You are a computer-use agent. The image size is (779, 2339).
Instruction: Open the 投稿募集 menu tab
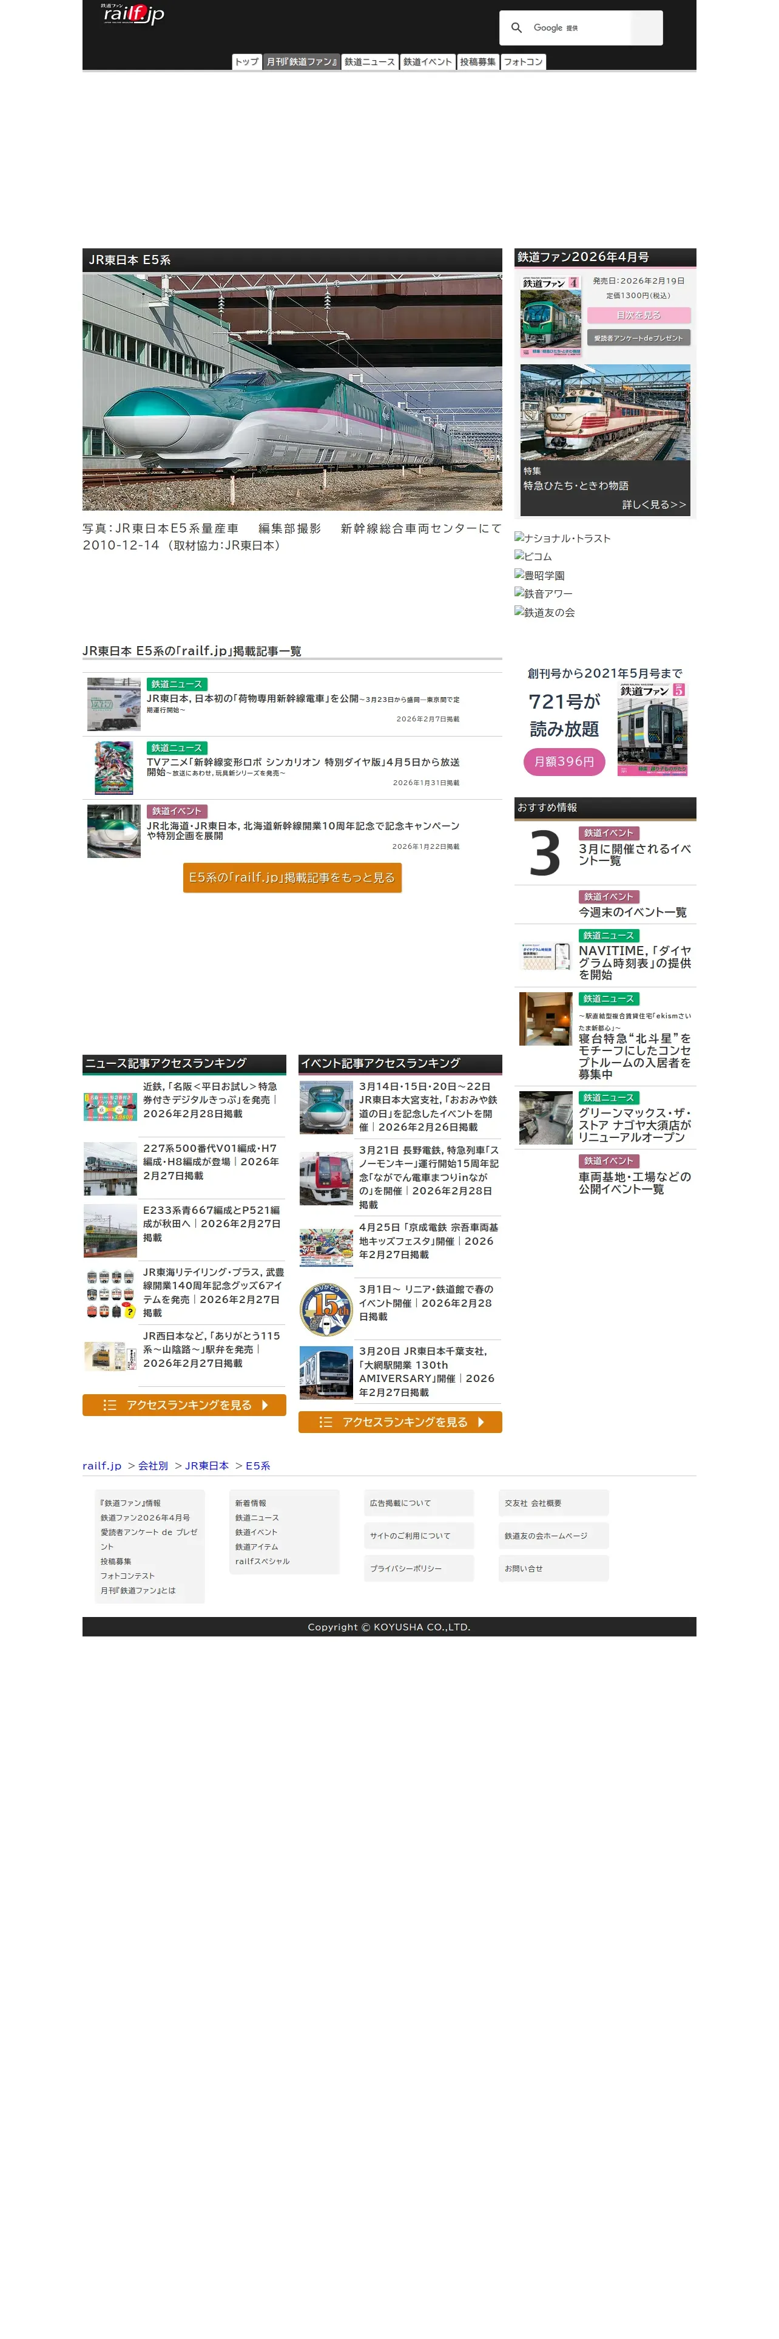pyautogui.click(x=478, y=62)
